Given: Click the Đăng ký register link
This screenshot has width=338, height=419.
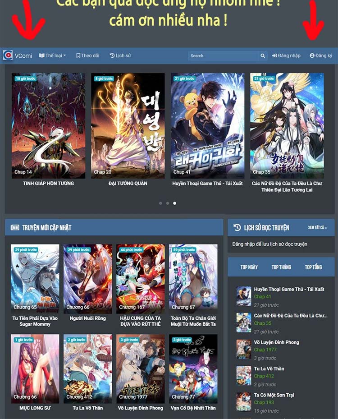Looking at the screenshot, I should 321,56.
